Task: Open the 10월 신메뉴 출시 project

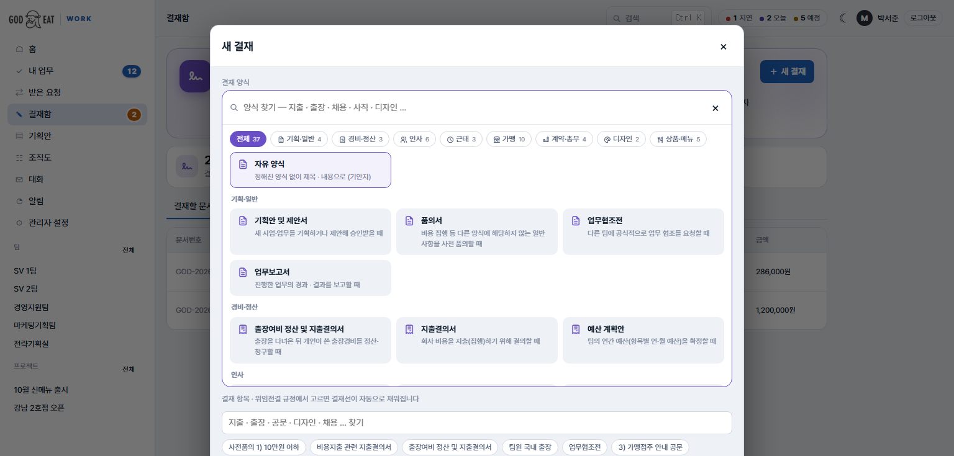Action: [x=41, y=390]
